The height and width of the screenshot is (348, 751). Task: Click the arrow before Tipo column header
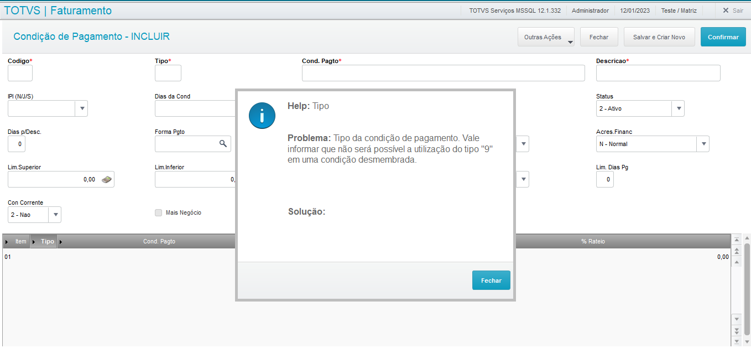coord(34,242)
